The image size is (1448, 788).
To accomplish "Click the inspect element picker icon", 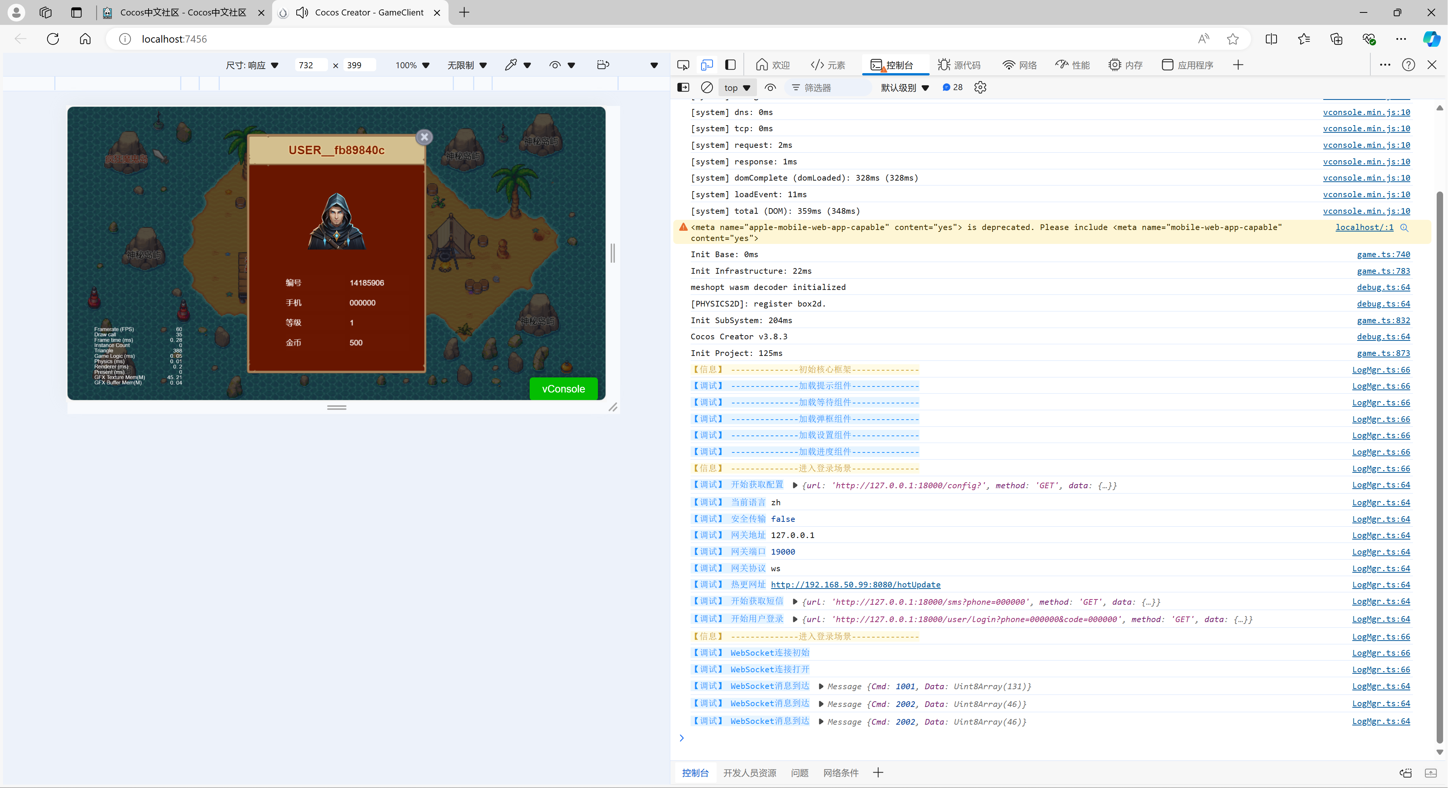I will (x=683, y=64).
